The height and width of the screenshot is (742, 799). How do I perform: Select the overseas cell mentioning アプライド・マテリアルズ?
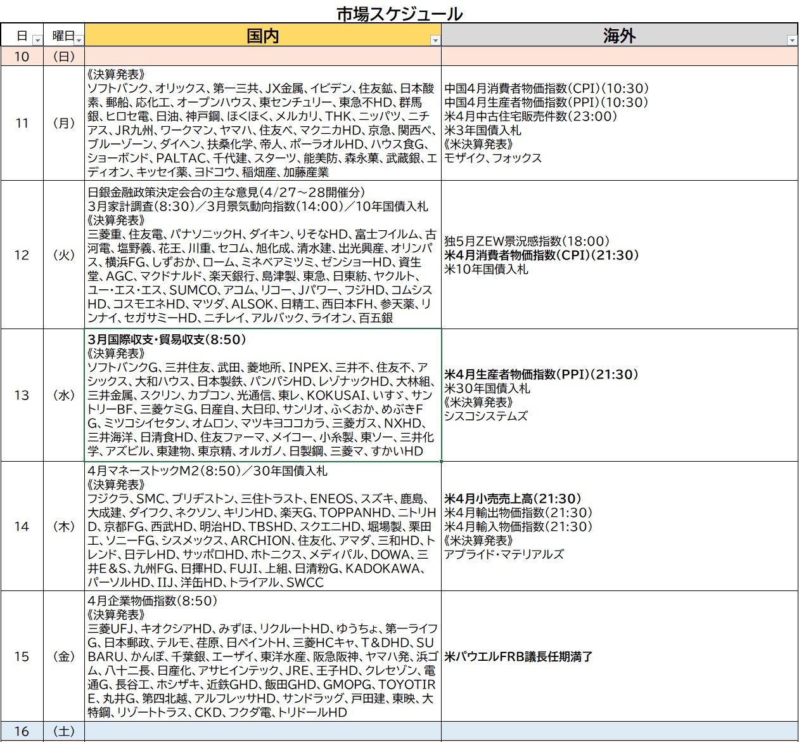[x=620, y=526]
